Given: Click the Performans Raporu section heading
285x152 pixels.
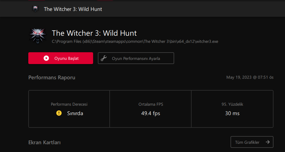Looking at the screenshot, I should click(x=52, y=78).
